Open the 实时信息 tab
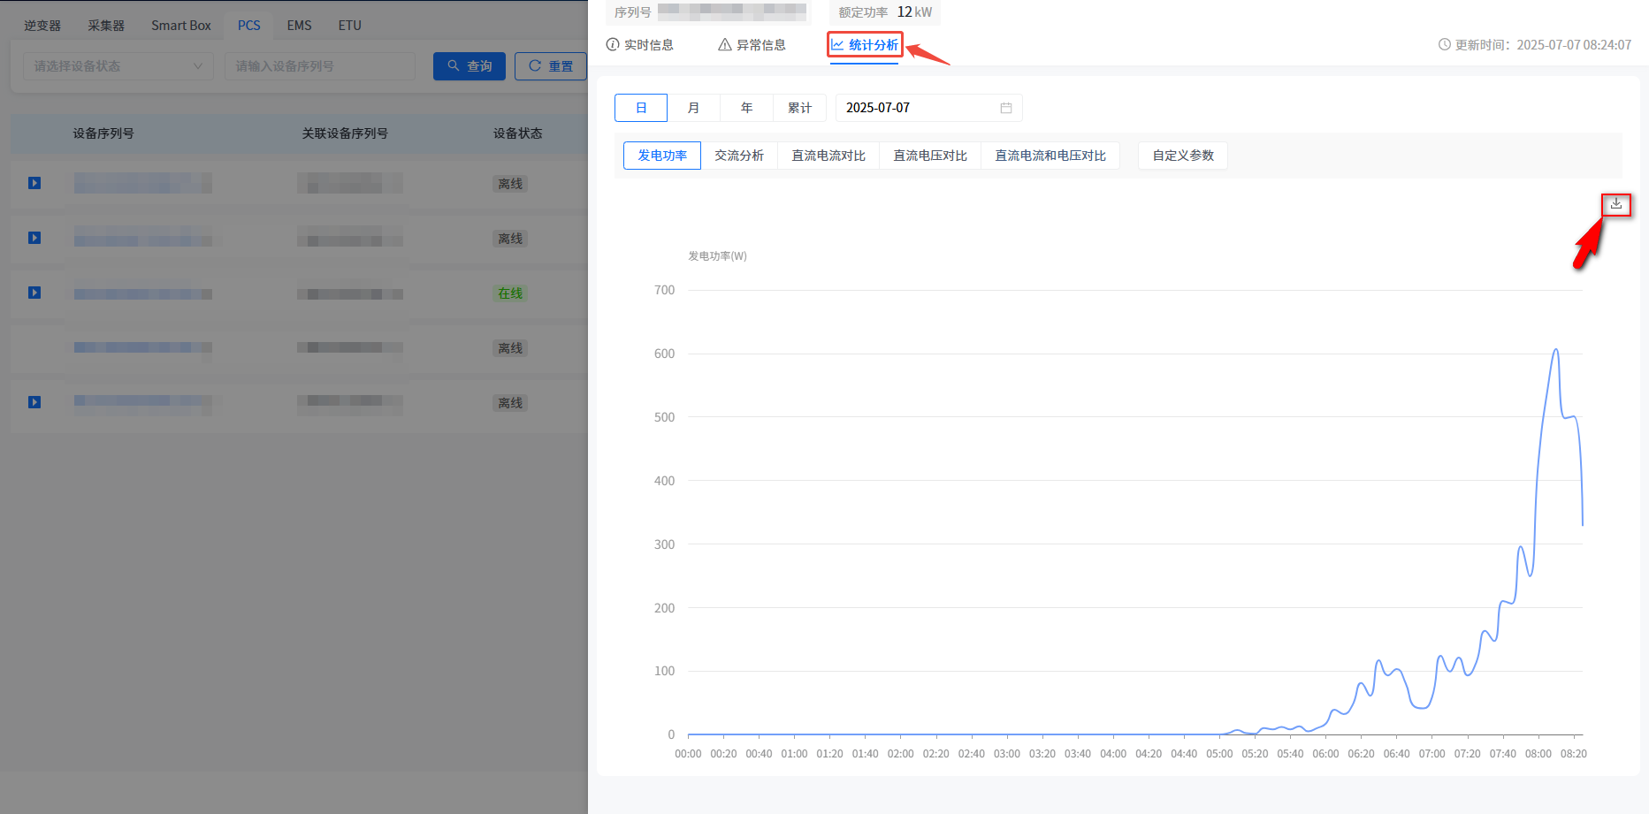The height and width of the screenshot is (814, 1649). 639,45
